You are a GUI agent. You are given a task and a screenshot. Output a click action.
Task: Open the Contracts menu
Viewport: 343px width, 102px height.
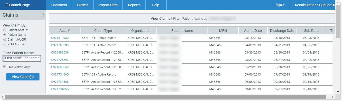tap(59, 5)
